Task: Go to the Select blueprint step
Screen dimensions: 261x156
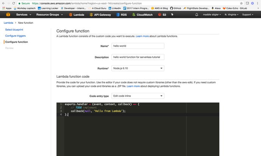Action: click(x=14, y=29)
